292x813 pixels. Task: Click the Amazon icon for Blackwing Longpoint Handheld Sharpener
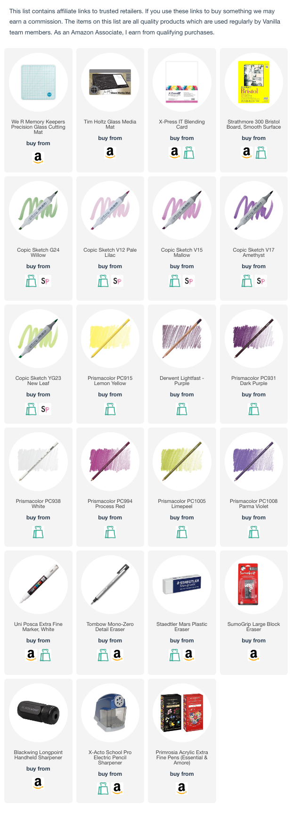pos(38,783)
